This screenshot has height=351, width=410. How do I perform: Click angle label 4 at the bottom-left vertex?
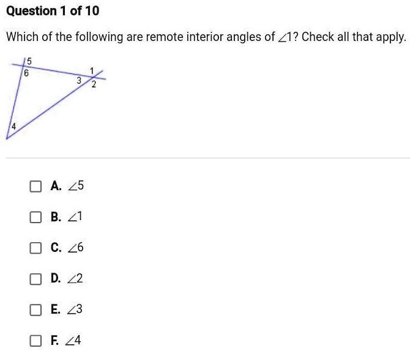tap(13, 126)
